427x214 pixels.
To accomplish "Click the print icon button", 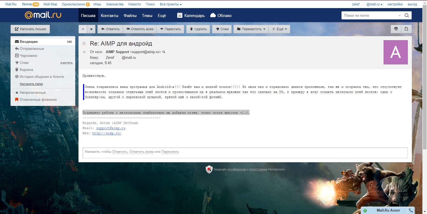I will click(x=396, y=29).
